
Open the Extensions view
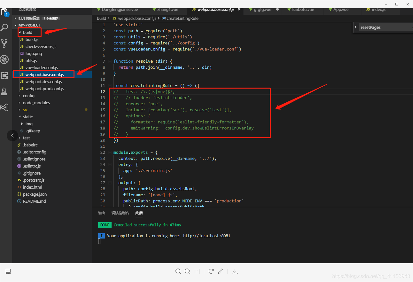(x=4, y=75)
